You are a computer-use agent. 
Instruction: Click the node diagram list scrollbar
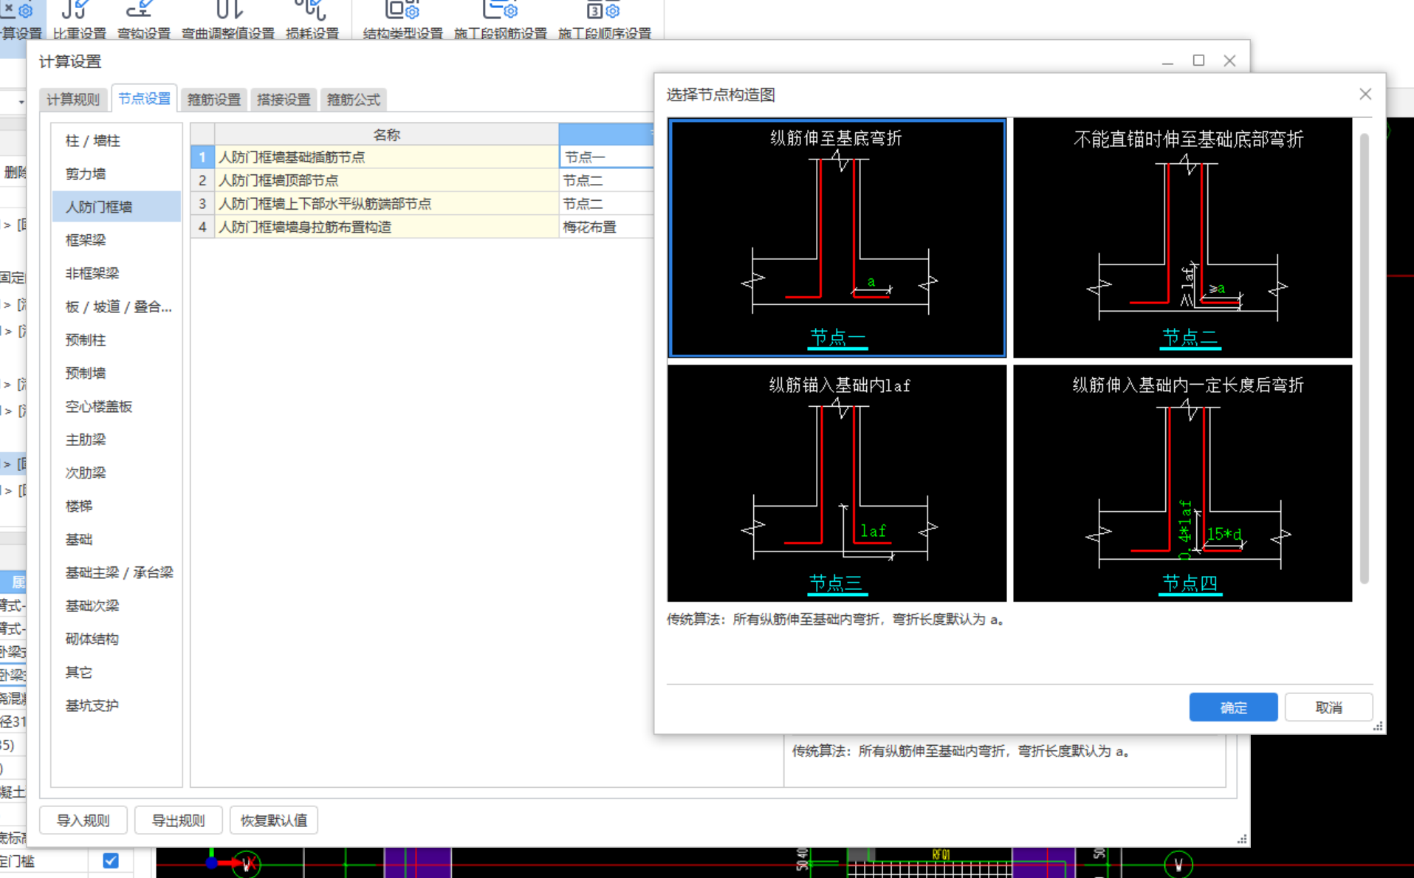1364,358
